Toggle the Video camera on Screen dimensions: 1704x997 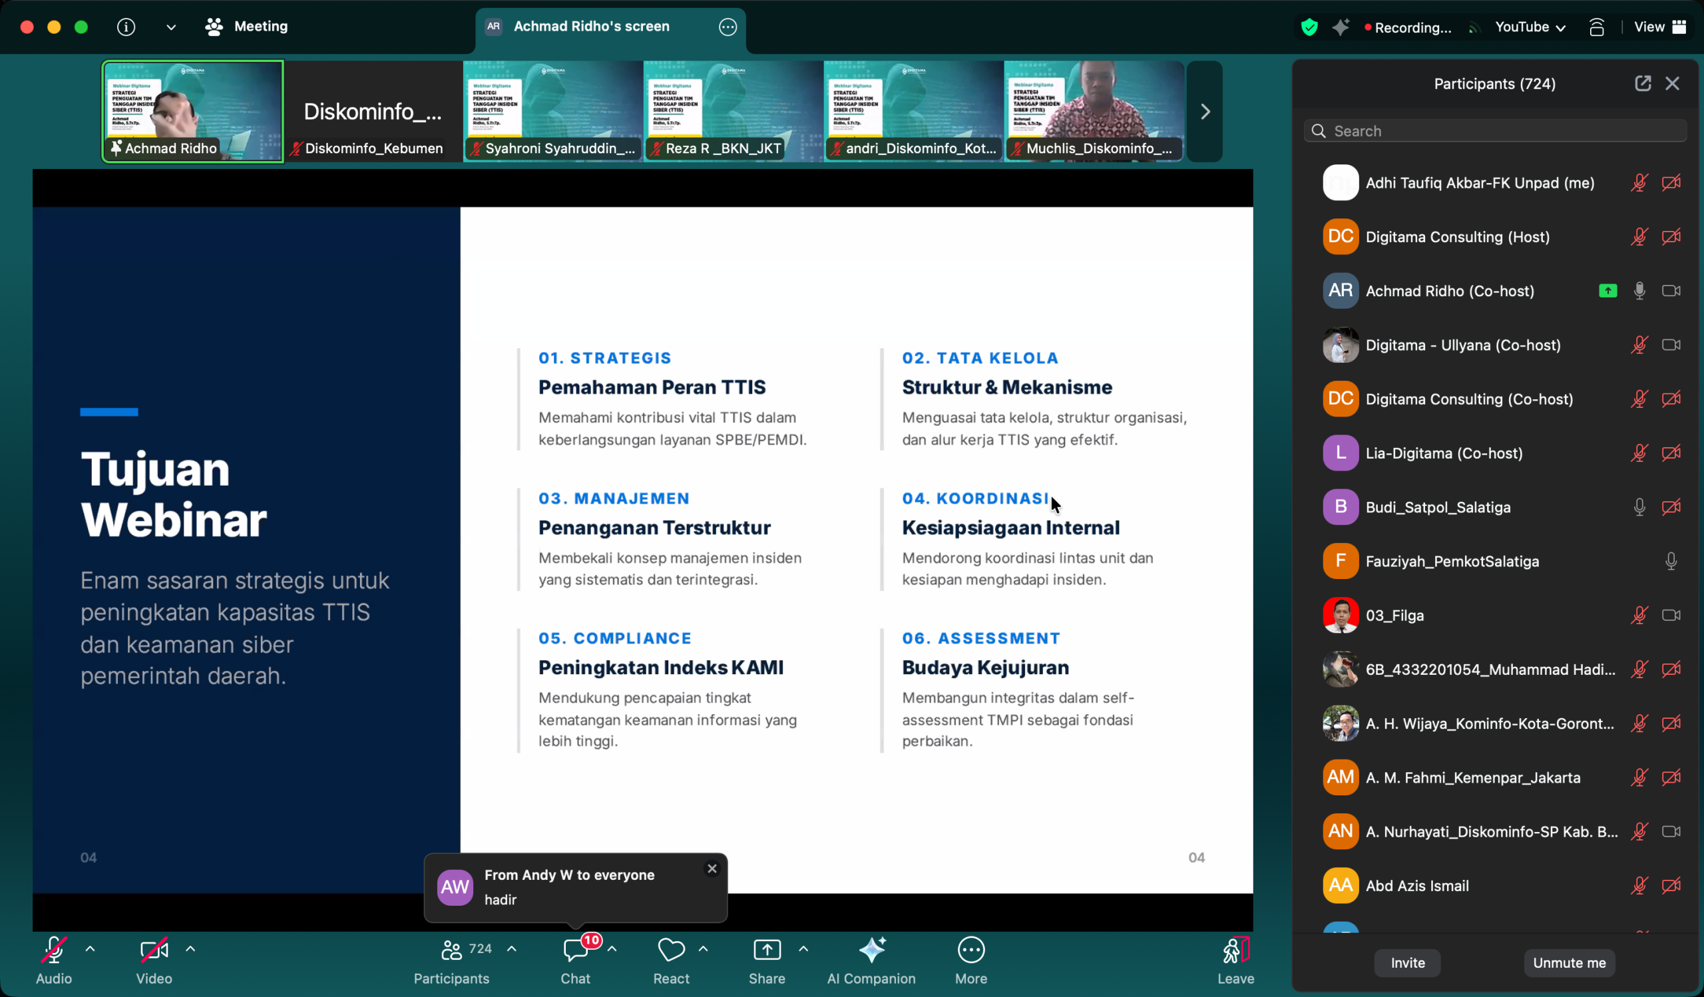point(154,950)
